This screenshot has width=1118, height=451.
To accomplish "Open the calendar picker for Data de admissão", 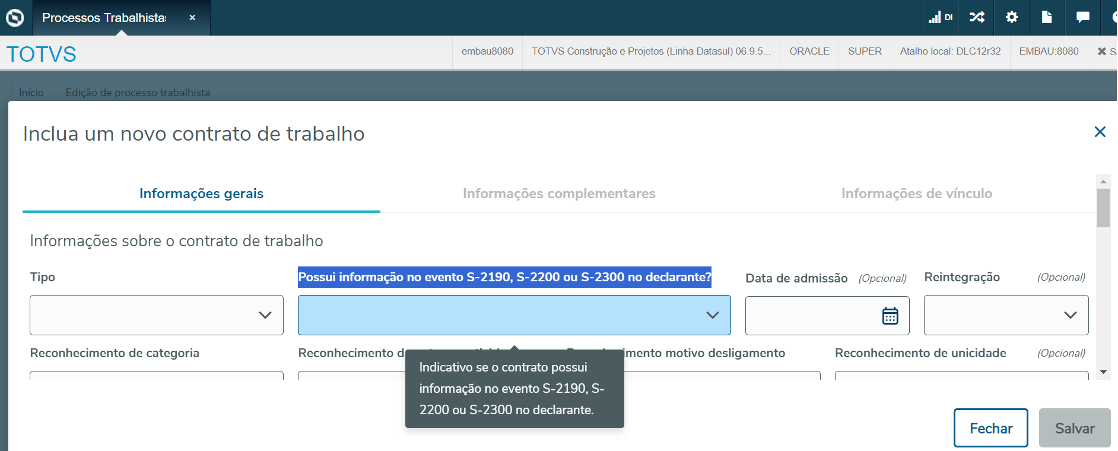I will 890,316.
